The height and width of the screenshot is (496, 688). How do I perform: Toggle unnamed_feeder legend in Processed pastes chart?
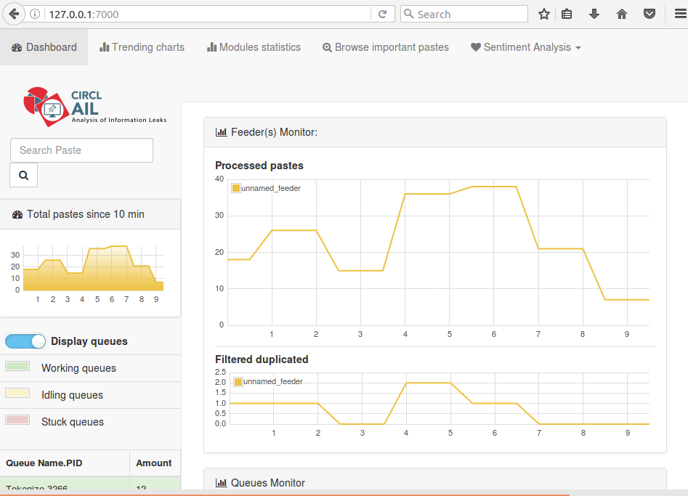pos(266,188)
